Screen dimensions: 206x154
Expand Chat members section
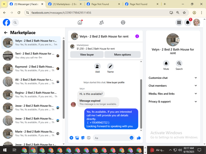pos(173,85)
